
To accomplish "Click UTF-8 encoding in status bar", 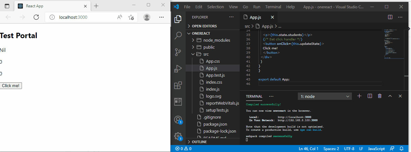I will [349, 149].
